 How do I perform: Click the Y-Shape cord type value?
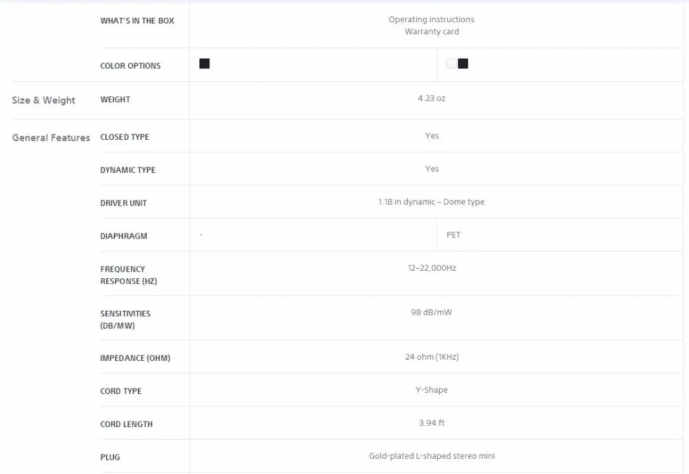(431, 390)
